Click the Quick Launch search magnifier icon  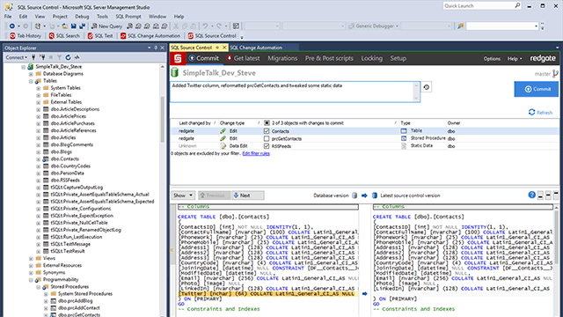(x=517, y=5)
